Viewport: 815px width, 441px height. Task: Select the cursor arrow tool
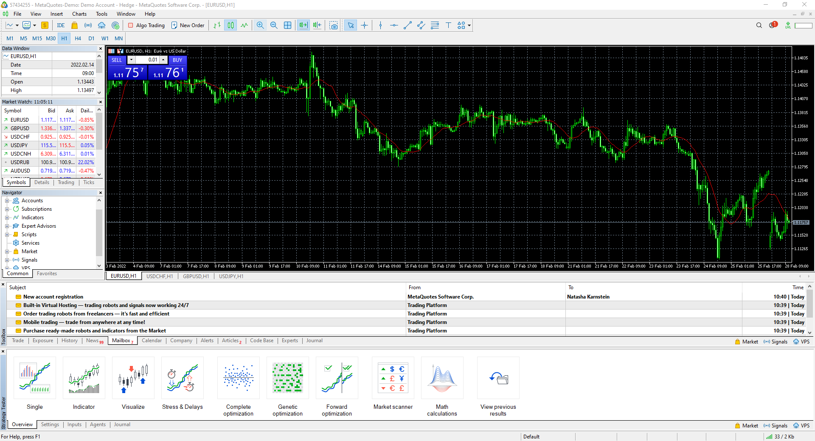point(351,25)
